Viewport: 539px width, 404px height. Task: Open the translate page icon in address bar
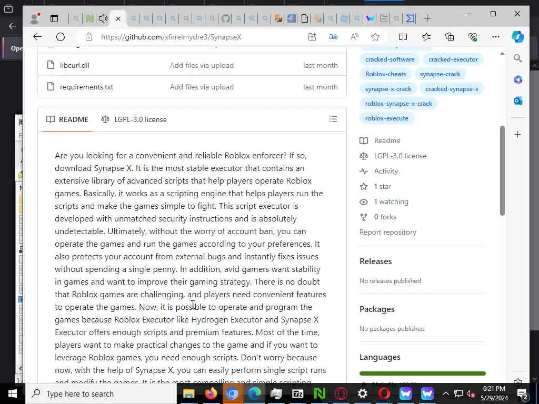[x=333, y=37]
